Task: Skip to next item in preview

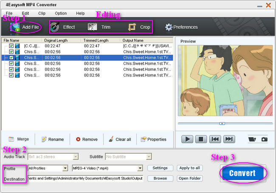Action: (229, 139)
